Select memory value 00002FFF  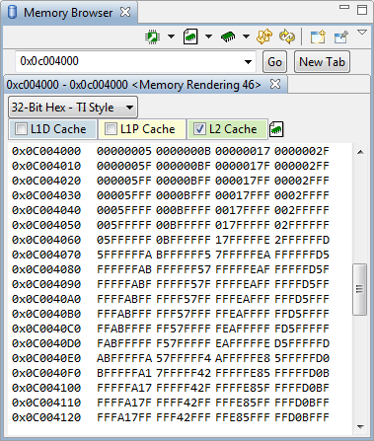point(302,181)
